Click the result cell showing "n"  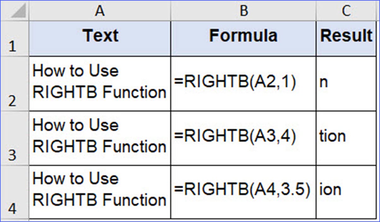(346, 84)
